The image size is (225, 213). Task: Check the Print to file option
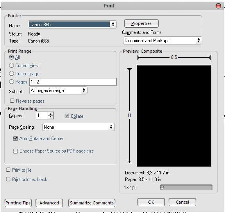point(8,170)
